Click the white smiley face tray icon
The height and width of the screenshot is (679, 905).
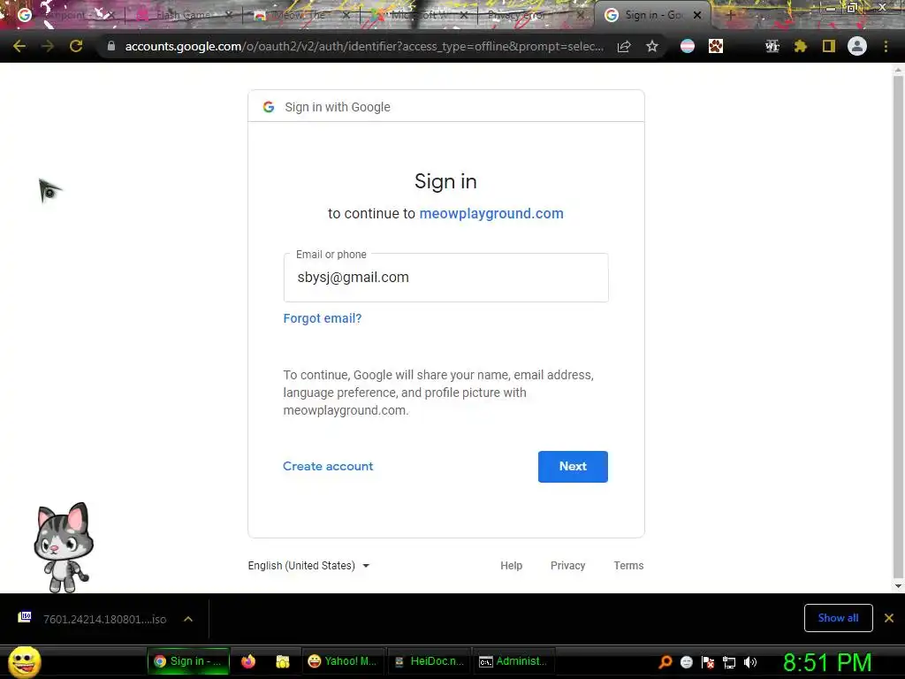(686, 662)
